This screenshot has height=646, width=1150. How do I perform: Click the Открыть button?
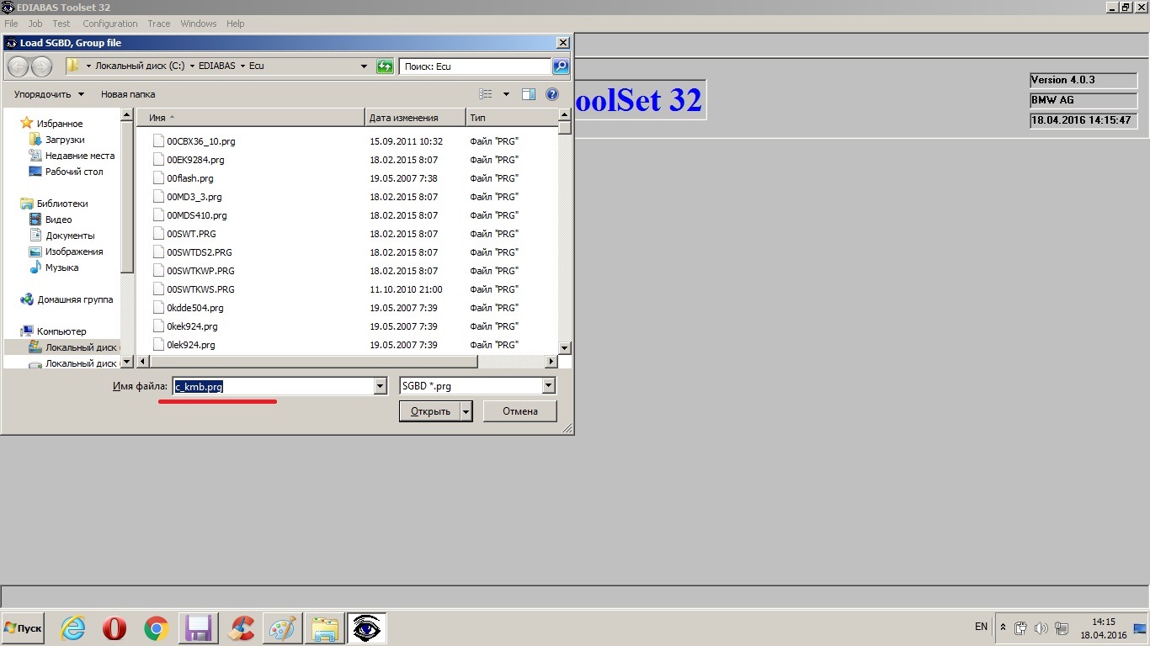point(430,411)
